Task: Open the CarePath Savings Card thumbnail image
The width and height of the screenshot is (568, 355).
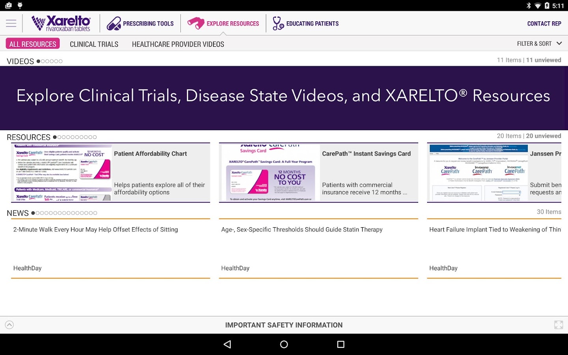Action: (x=271, y=173)
